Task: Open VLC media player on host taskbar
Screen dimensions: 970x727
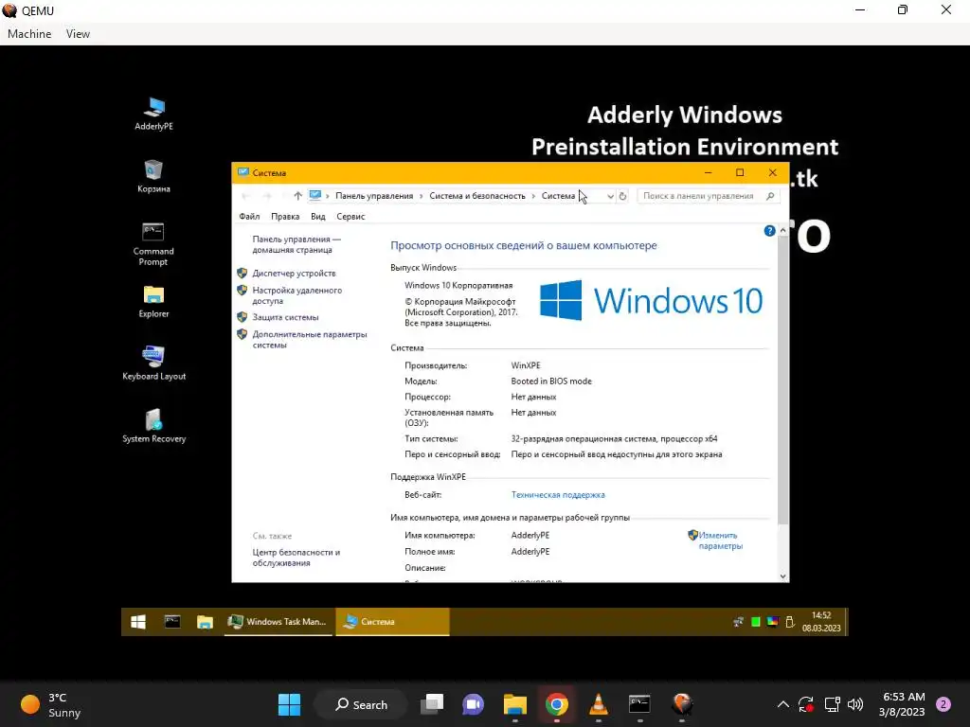Action: point(599,704)
